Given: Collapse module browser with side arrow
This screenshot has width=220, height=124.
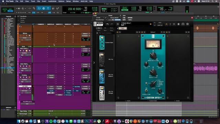Looking at the screenshot, I should click(94, 63).
